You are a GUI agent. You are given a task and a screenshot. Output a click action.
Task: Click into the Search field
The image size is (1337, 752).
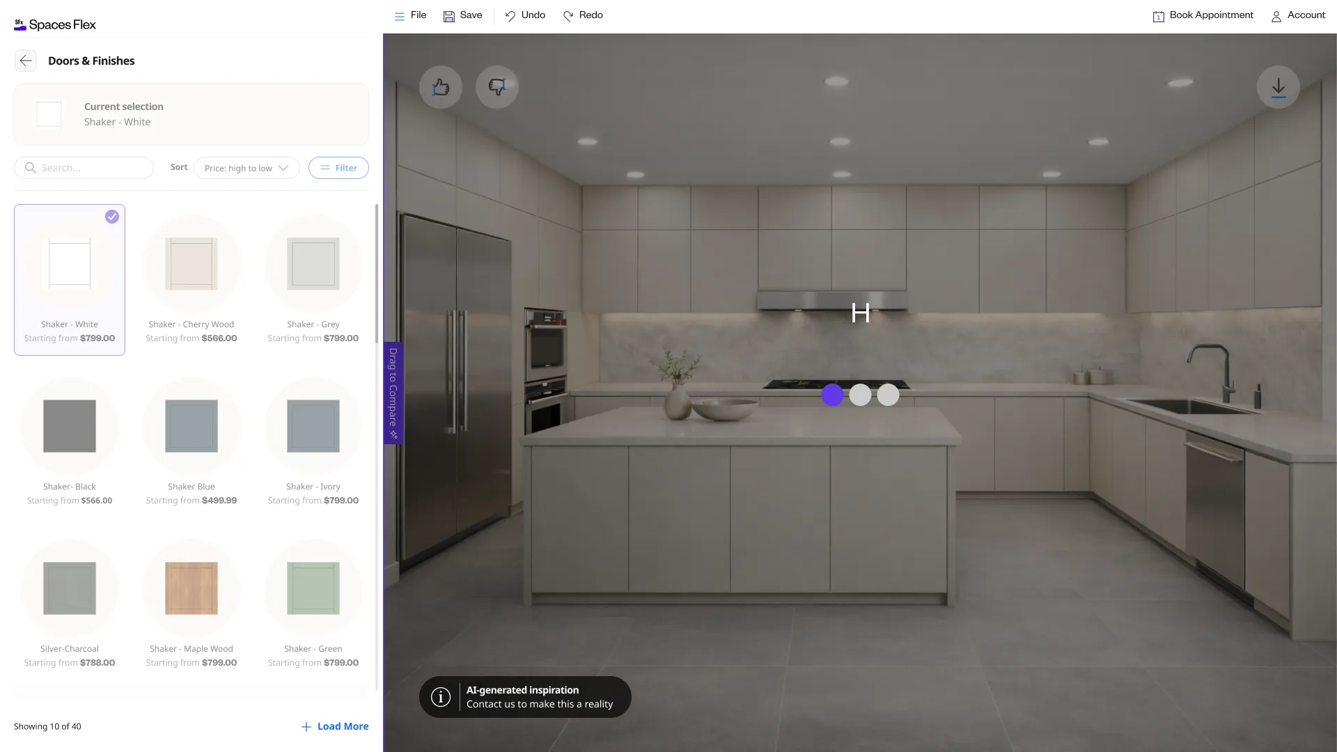[x=84, y=168]
